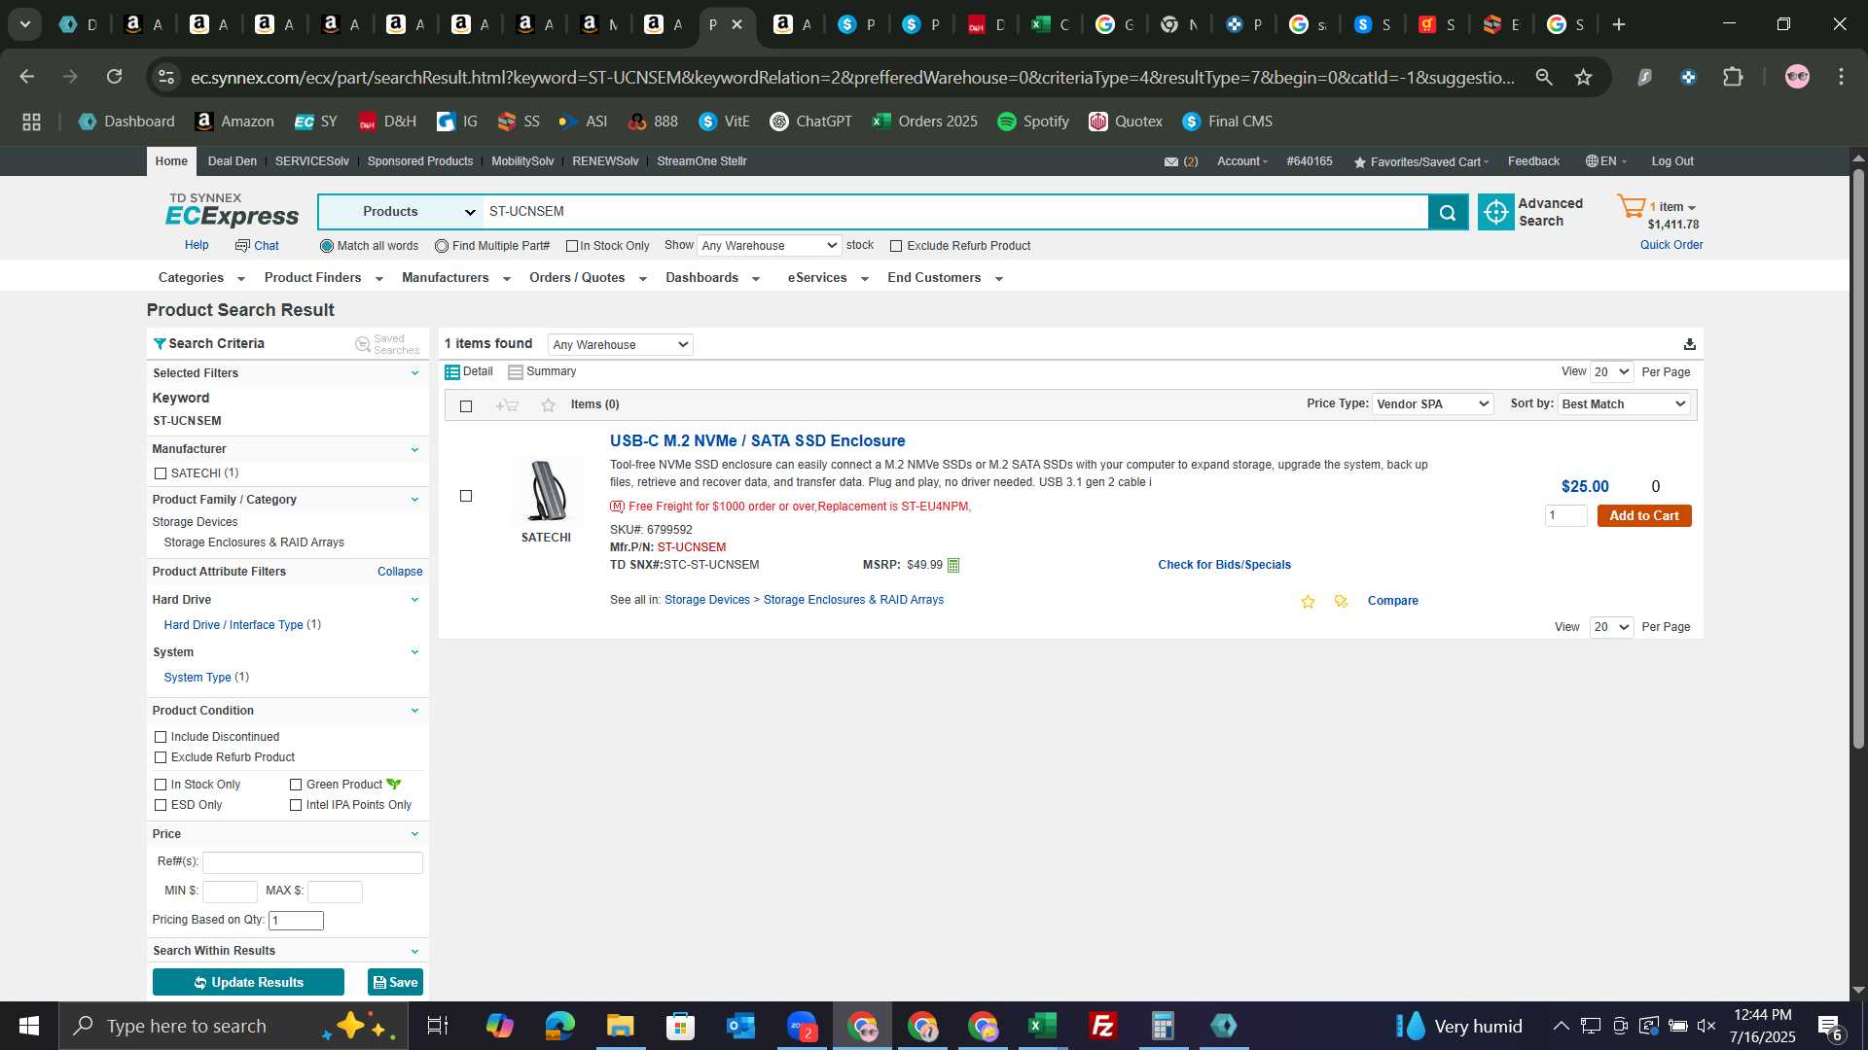Image resolution: width=1868 pixels, height=1050 pixels.
Task: Check Green Product checkbox
Action: 296,785
